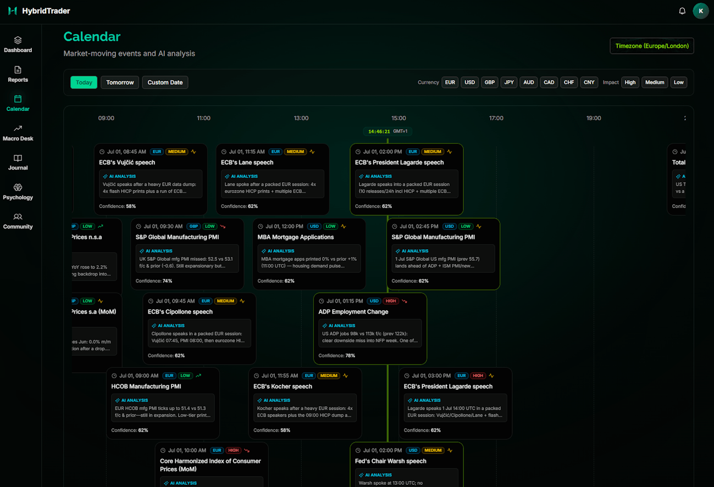Click the HybridTrader logo icon
This screenshot has width=714, height=487.
[x=13, y=11]
